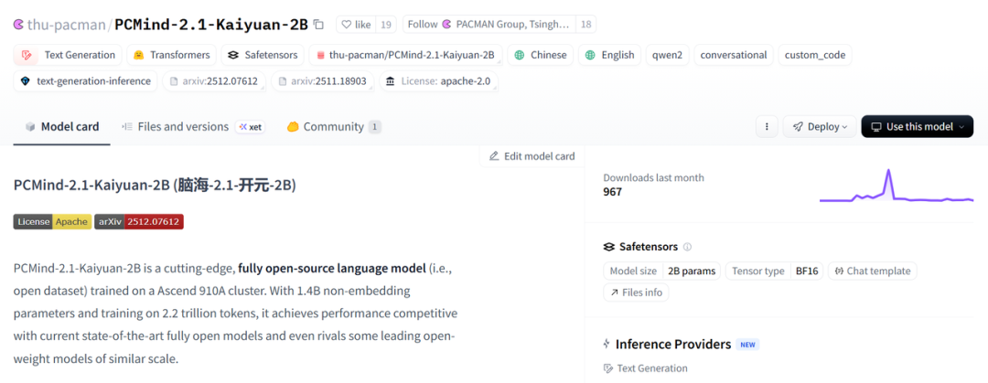Open the like count showing 19

tap(386, 25)
